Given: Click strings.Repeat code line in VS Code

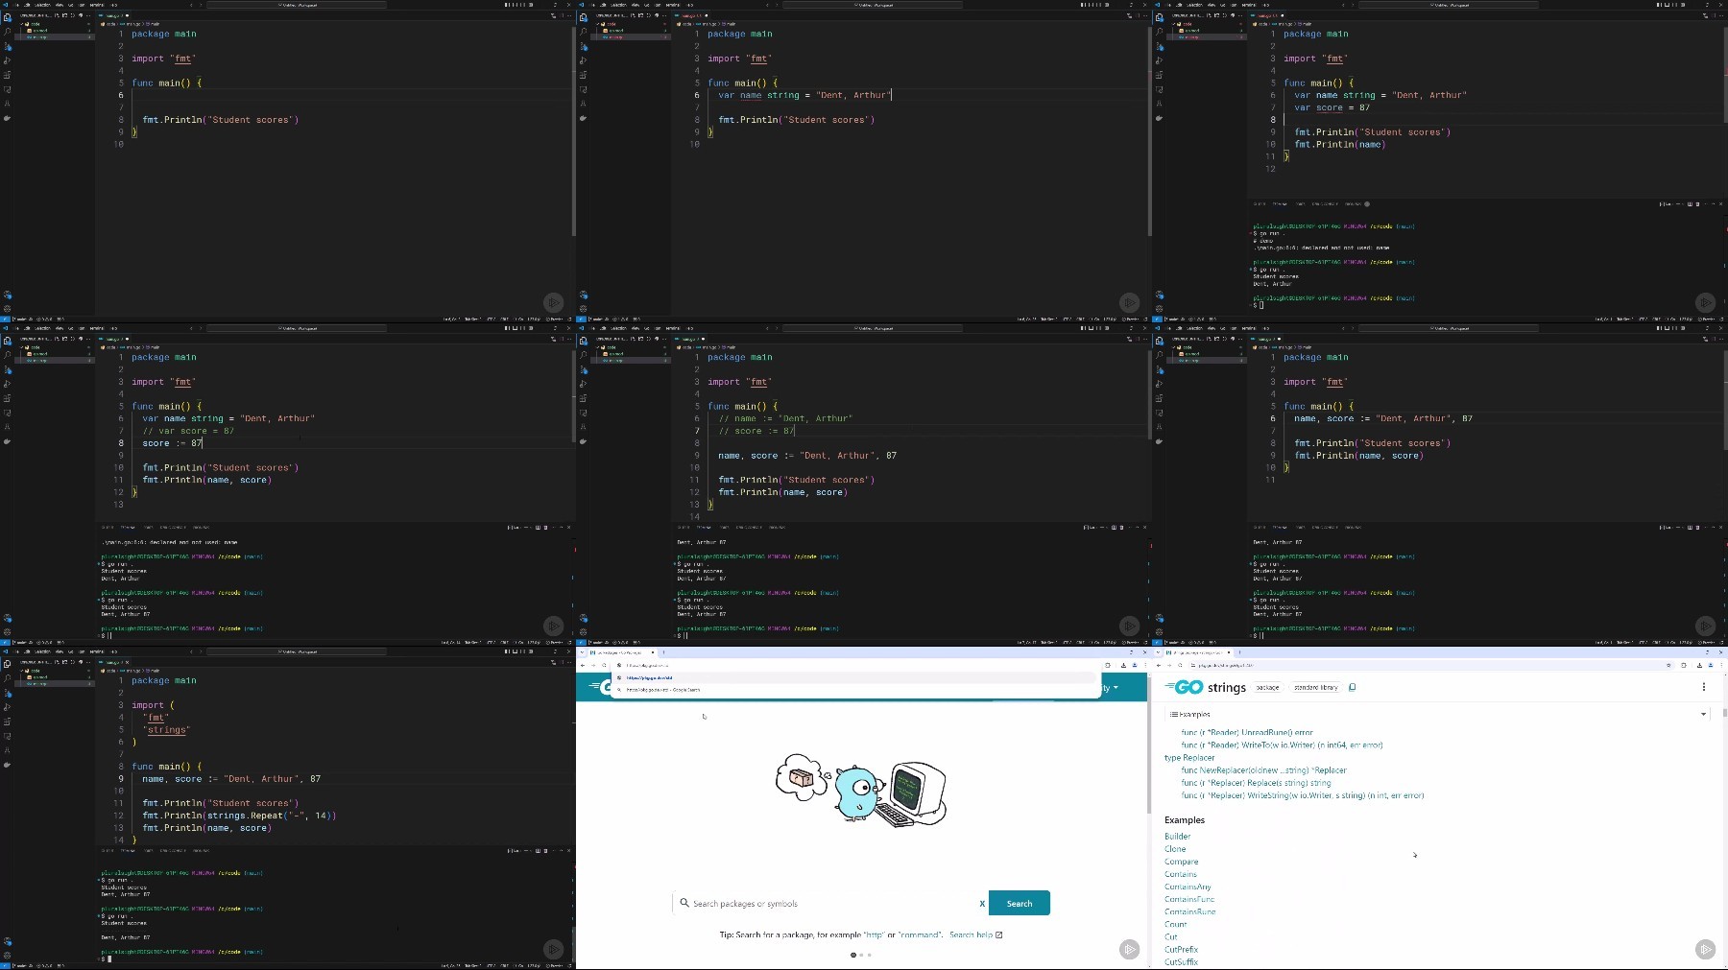Looking at the screenshot, I should (239, 816).
